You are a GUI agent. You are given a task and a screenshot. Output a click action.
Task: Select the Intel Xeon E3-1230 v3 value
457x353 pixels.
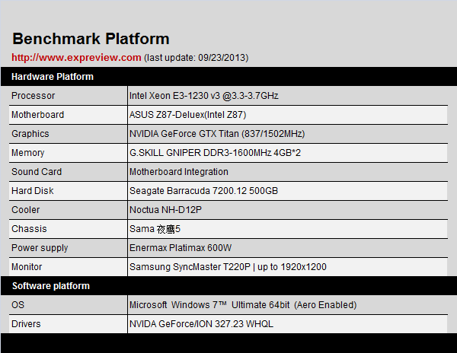point(204,96)
